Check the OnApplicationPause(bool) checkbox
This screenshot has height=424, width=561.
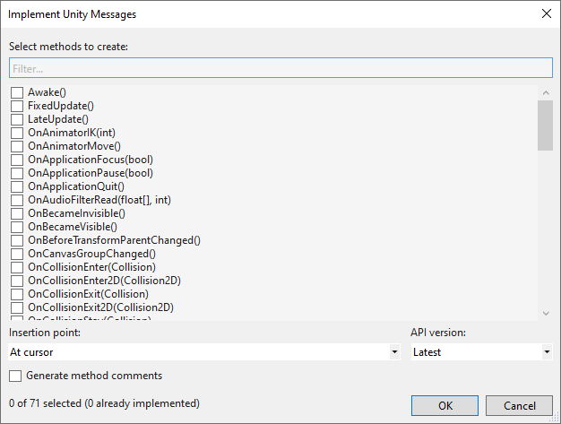(x=17, y=173)
